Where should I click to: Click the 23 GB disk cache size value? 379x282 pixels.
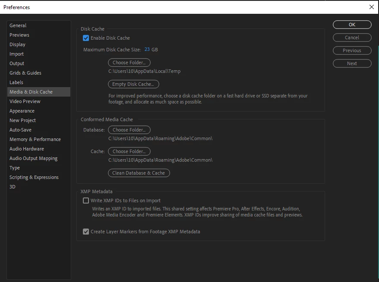click(147, 49)
